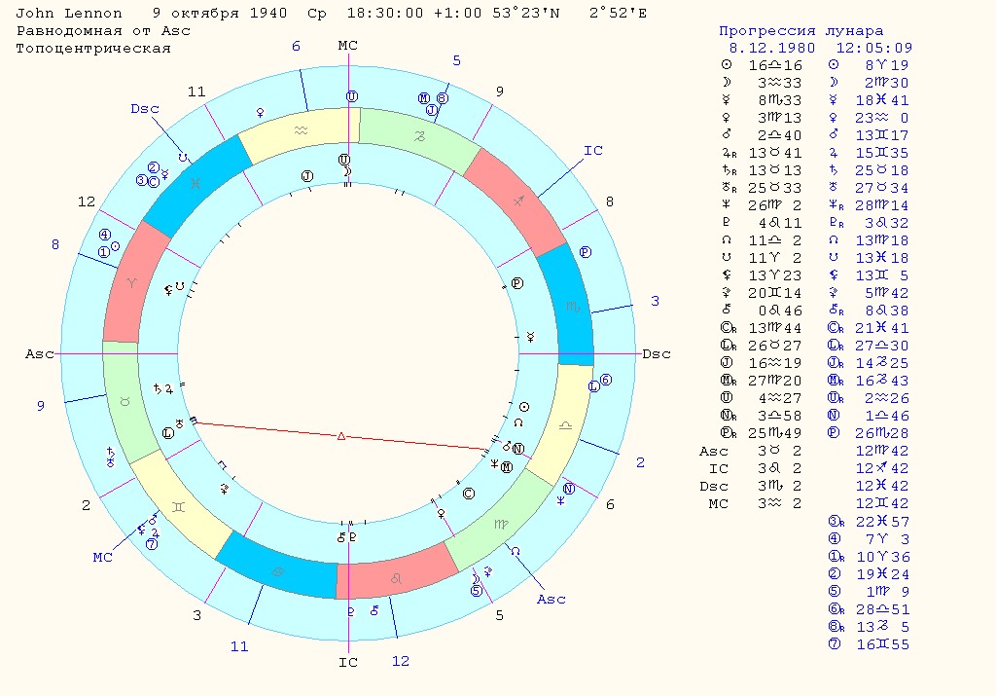This screenshot has height=696, width=996.
Task: Click the birth time '18:30:00'
Action: (385, 13)
